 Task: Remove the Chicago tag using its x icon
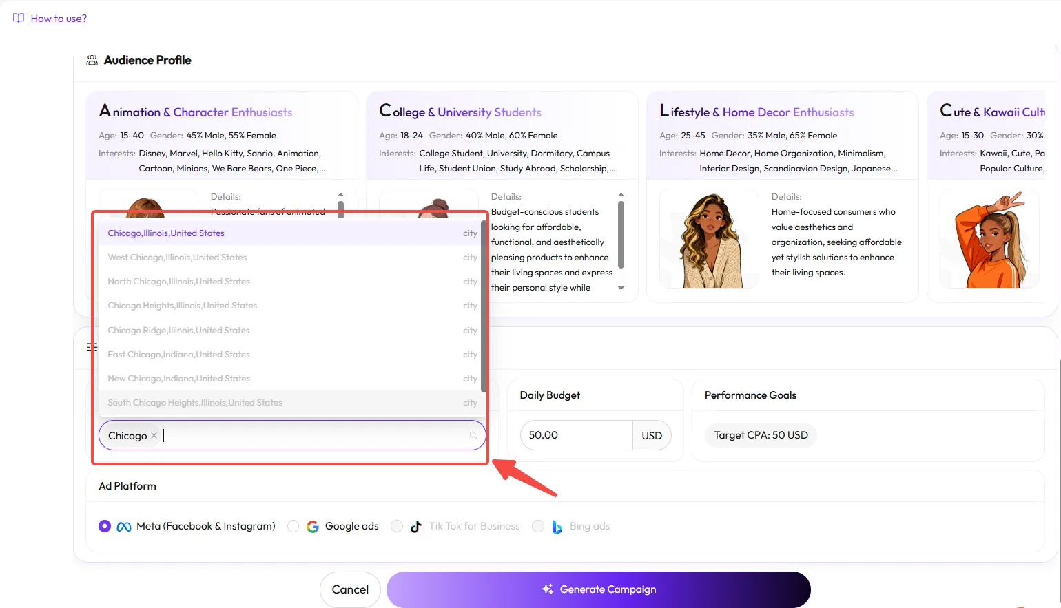click(153, 435)
